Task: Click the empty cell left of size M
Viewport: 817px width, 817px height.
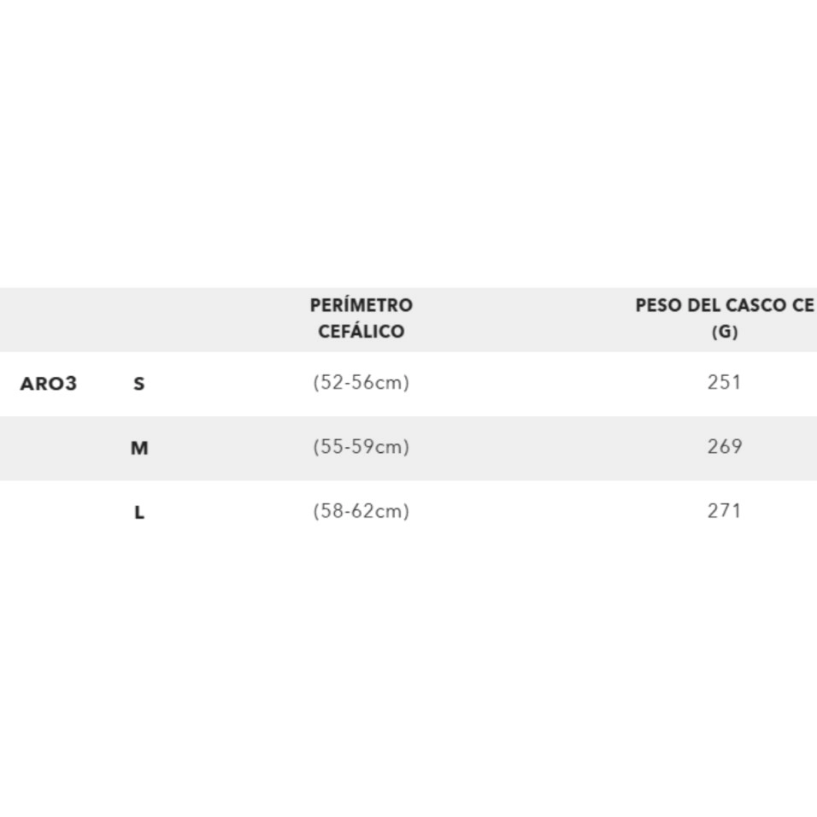Action: tap(49, 448)
